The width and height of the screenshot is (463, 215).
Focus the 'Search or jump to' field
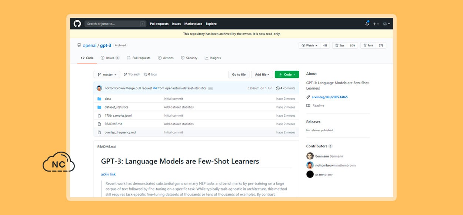(x=115, y=24)
